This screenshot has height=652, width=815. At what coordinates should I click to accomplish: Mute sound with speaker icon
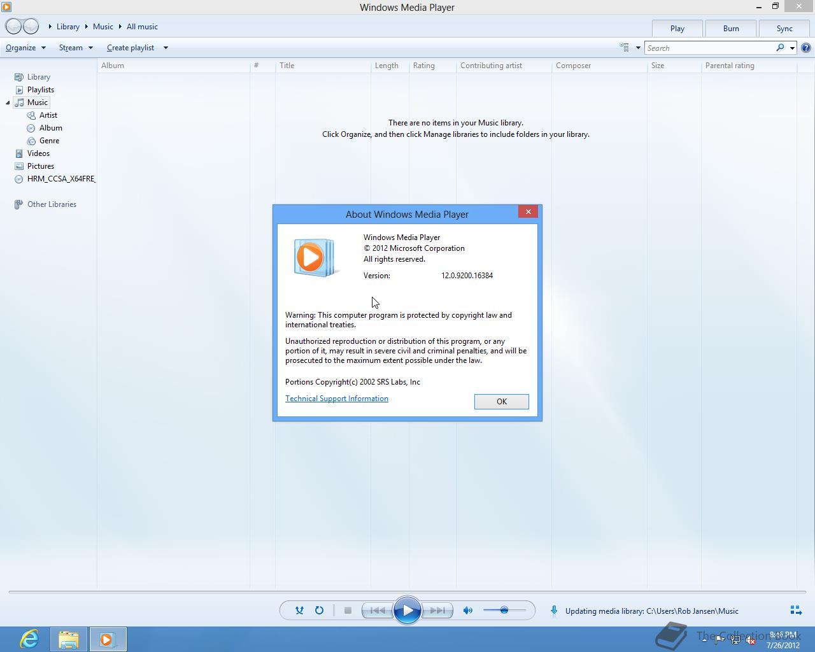click(468, 611)
